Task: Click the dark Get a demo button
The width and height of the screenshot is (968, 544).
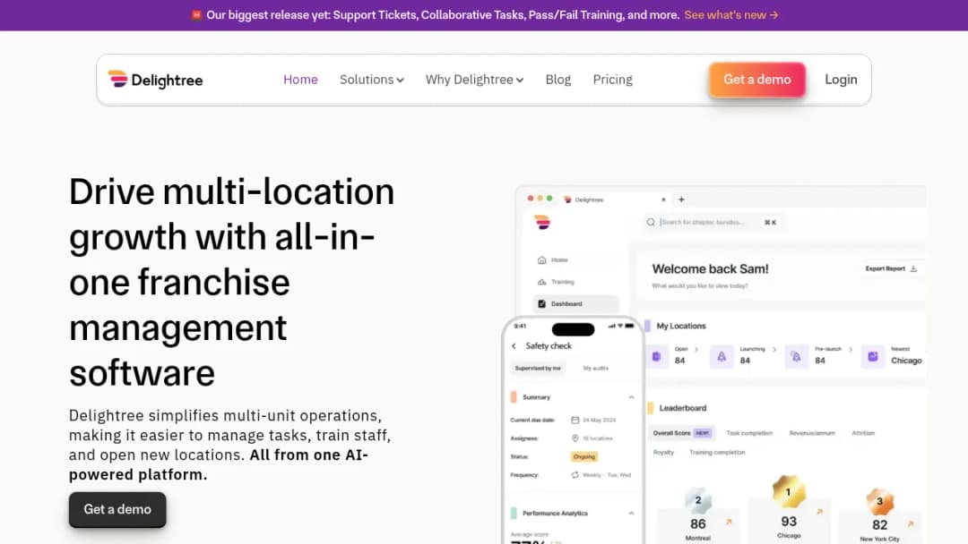Action: pyautogui.click(x=117, y=509)
